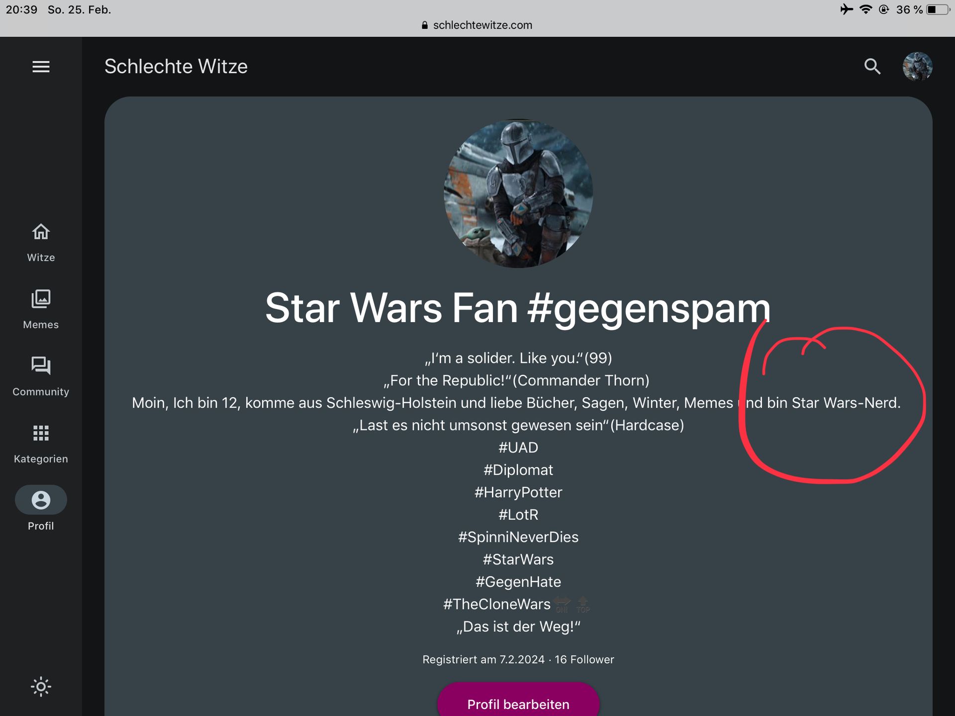Tap the schlechtewitze.com address bar
955x716 pixels.
point(477,25)
